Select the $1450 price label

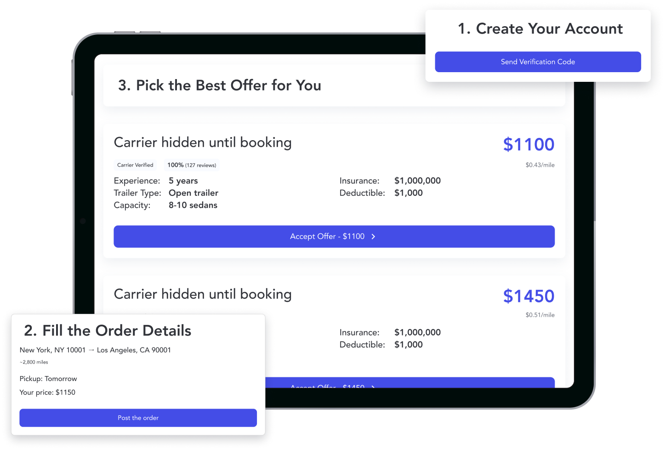(529, 296)
